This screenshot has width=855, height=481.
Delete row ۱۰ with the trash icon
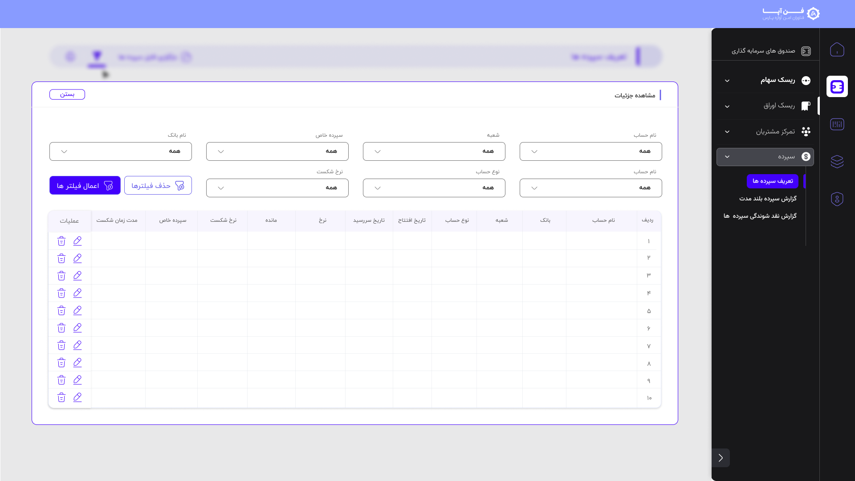[61, 398]
